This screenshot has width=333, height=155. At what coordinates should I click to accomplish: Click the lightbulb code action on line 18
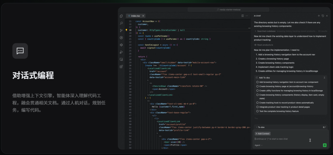127,30
